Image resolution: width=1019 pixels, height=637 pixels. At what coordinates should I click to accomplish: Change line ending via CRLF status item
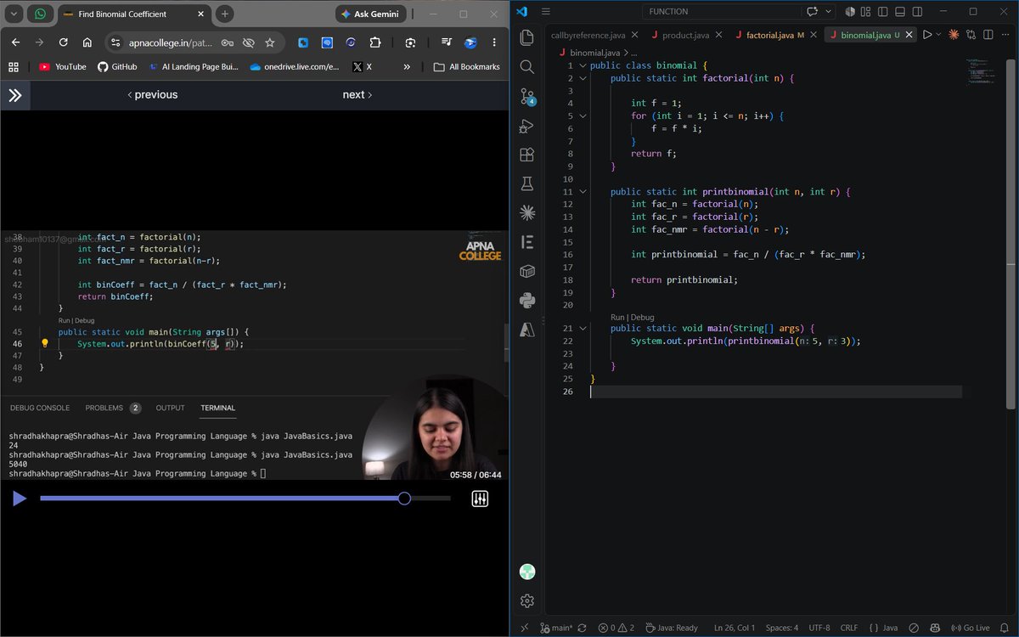click(849, 628)
